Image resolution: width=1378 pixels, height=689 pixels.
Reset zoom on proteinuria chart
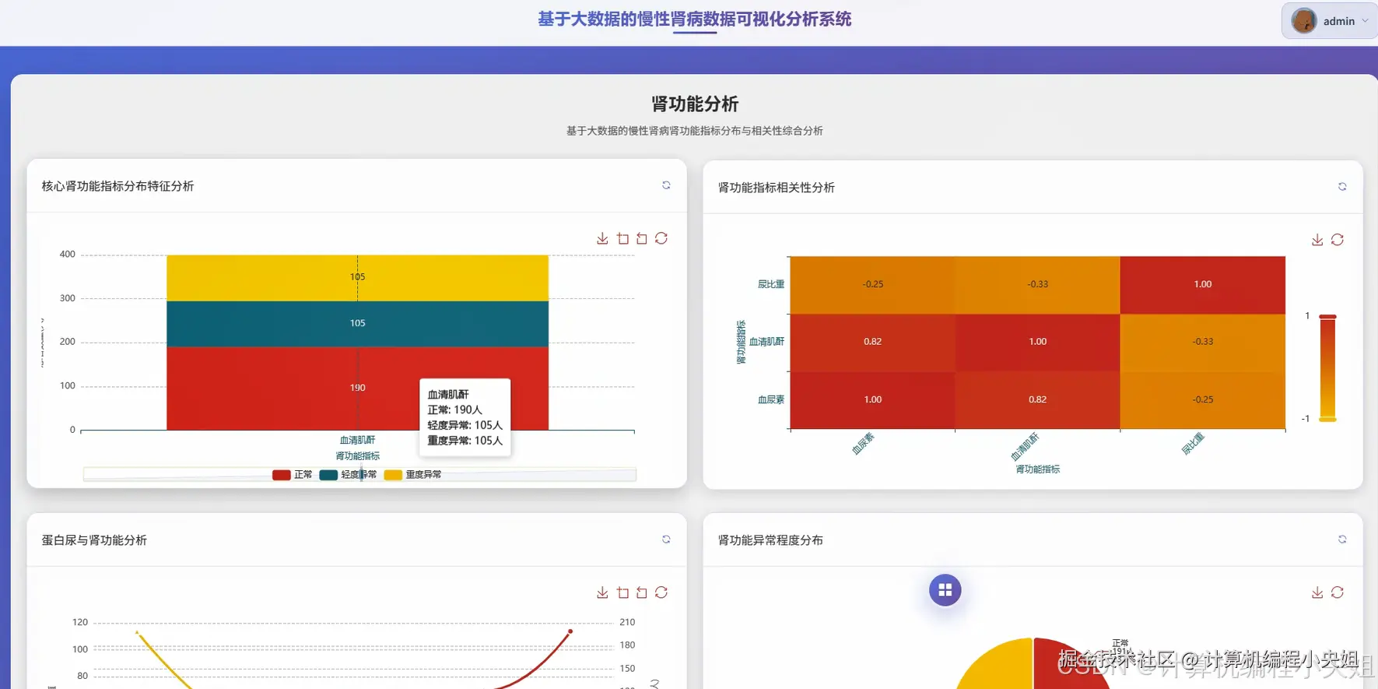point(642,592)
